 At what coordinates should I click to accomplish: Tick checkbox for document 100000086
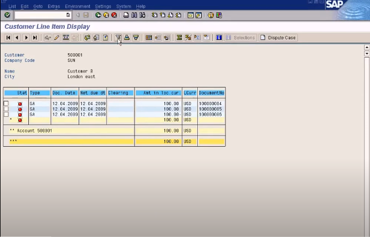pyautogui.click(x=6, y=114)
